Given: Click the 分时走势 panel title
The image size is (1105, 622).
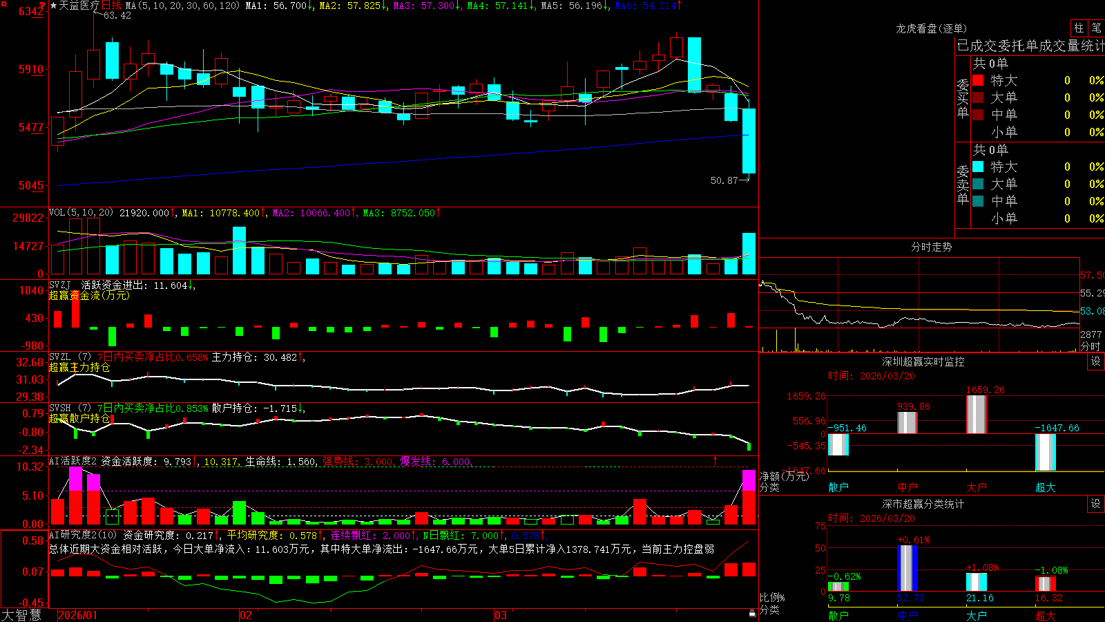Looking at the screenshot, I should [932, 247].
